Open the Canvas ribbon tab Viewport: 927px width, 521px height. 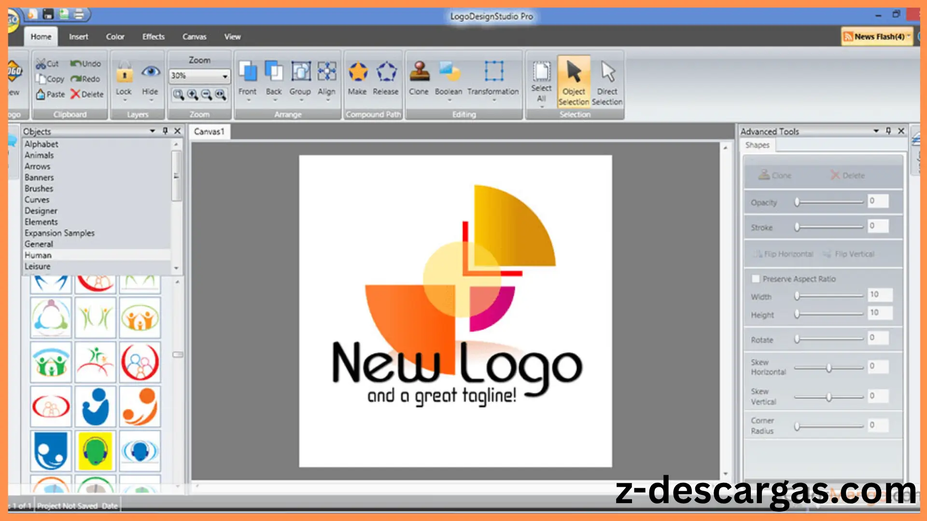point(194,37)
